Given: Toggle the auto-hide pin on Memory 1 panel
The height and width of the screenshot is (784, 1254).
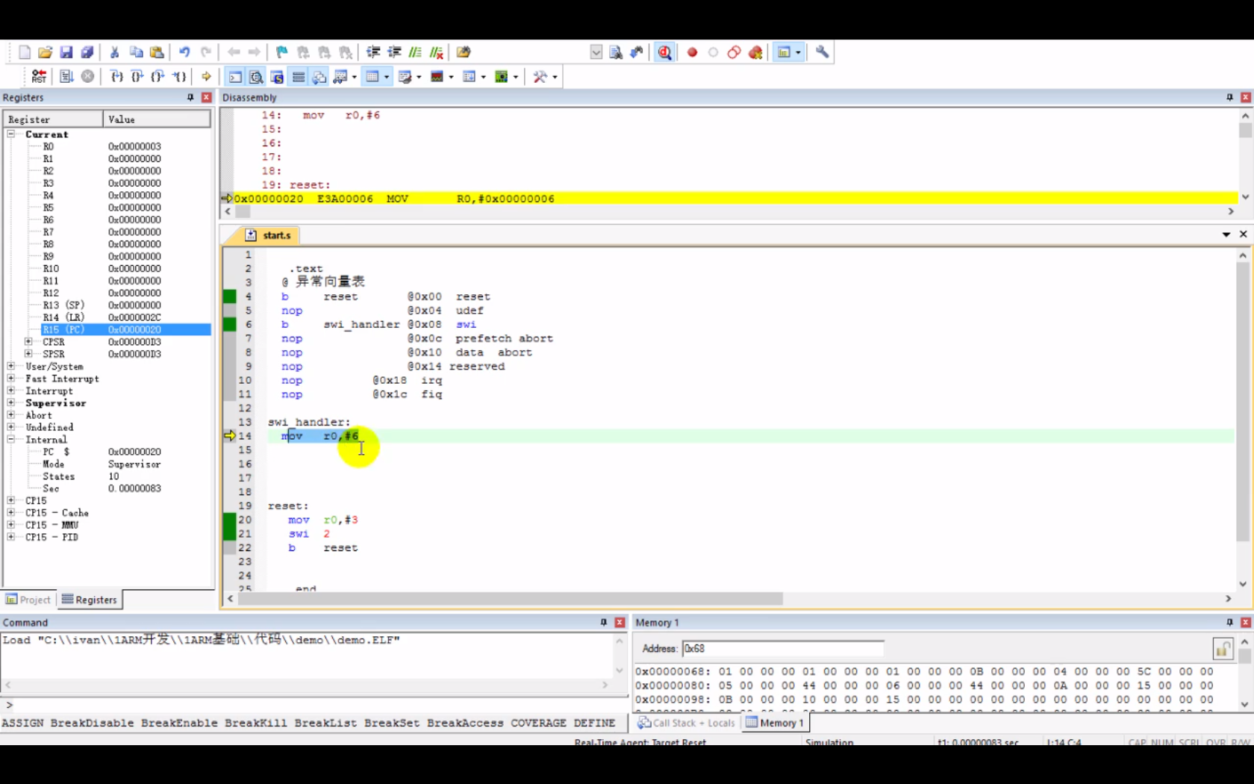Looking at the screenshot, I should click(x=1229, y=622).
